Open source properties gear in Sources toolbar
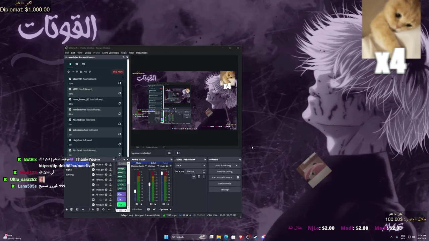 pyautogui.click(x=103, y=210)
